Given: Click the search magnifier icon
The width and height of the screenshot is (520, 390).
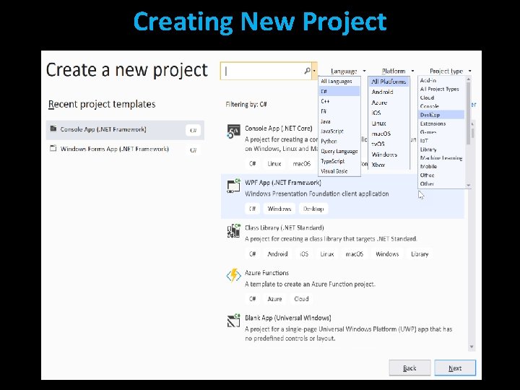Looking at the screenshot, I should [x=307, y=71].
